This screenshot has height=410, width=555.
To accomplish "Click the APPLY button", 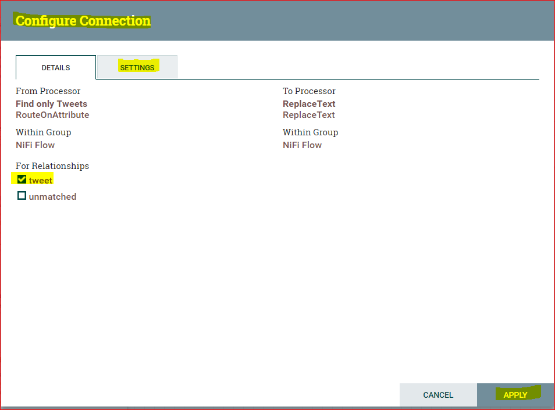I will pos(515,395).
